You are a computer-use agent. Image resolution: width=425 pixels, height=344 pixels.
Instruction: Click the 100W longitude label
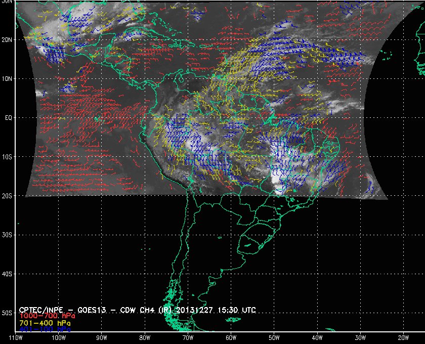coord(59,338)
